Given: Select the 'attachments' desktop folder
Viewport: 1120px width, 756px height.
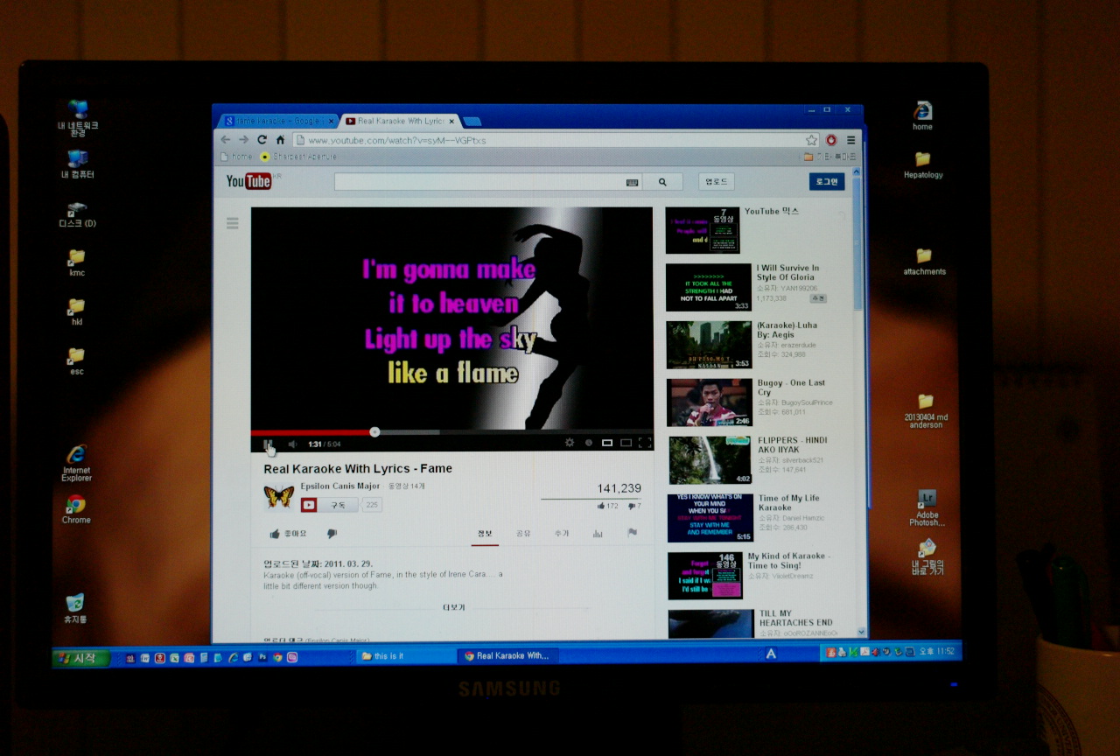Looking at the screenshot, I should 925,262.
